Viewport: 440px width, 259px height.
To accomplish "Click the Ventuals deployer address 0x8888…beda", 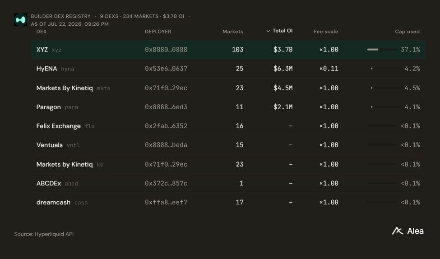I will (166, 145).
